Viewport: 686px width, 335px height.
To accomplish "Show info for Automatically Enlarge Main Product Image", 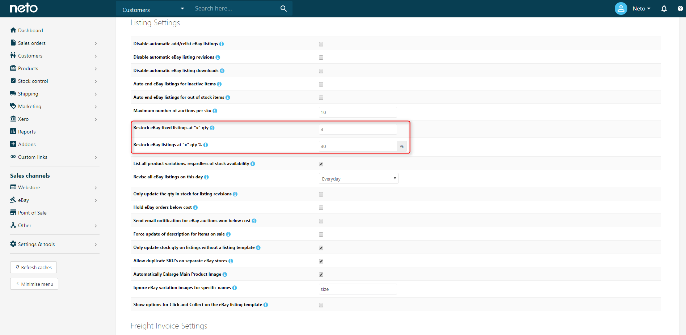I will point(225,274).
